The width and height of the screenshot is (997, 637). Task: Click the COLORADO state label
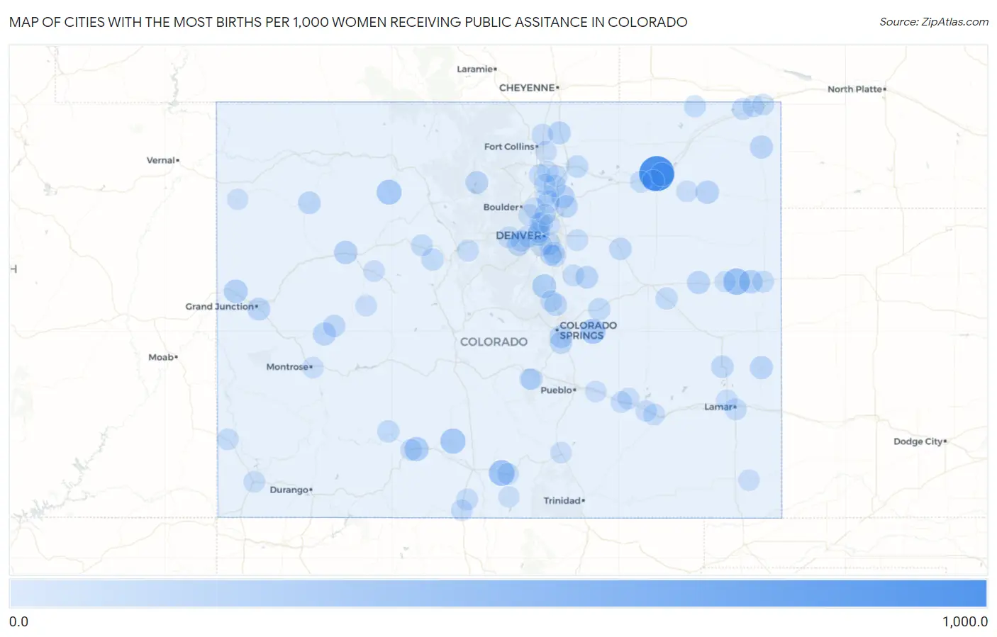[494, 342]
